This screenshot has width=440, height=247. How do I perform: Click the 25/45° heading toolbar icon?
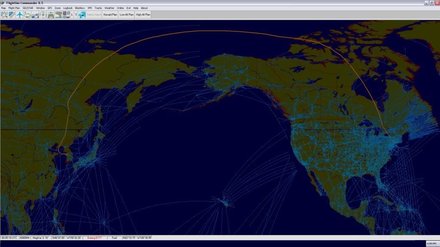pos(66,15)
